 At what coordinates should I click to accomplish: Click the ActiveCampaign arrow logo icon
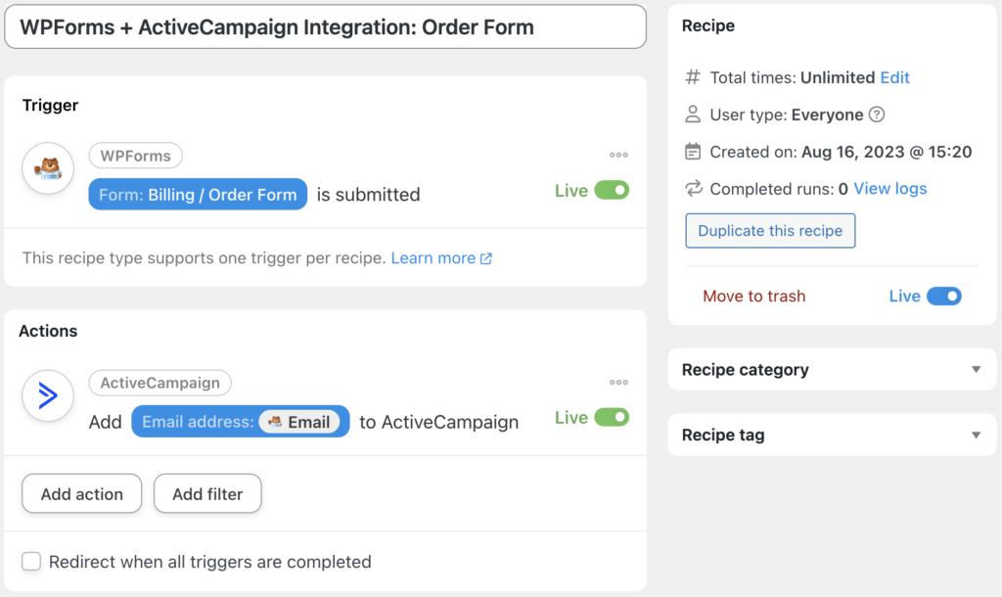(x=48, y=395)
